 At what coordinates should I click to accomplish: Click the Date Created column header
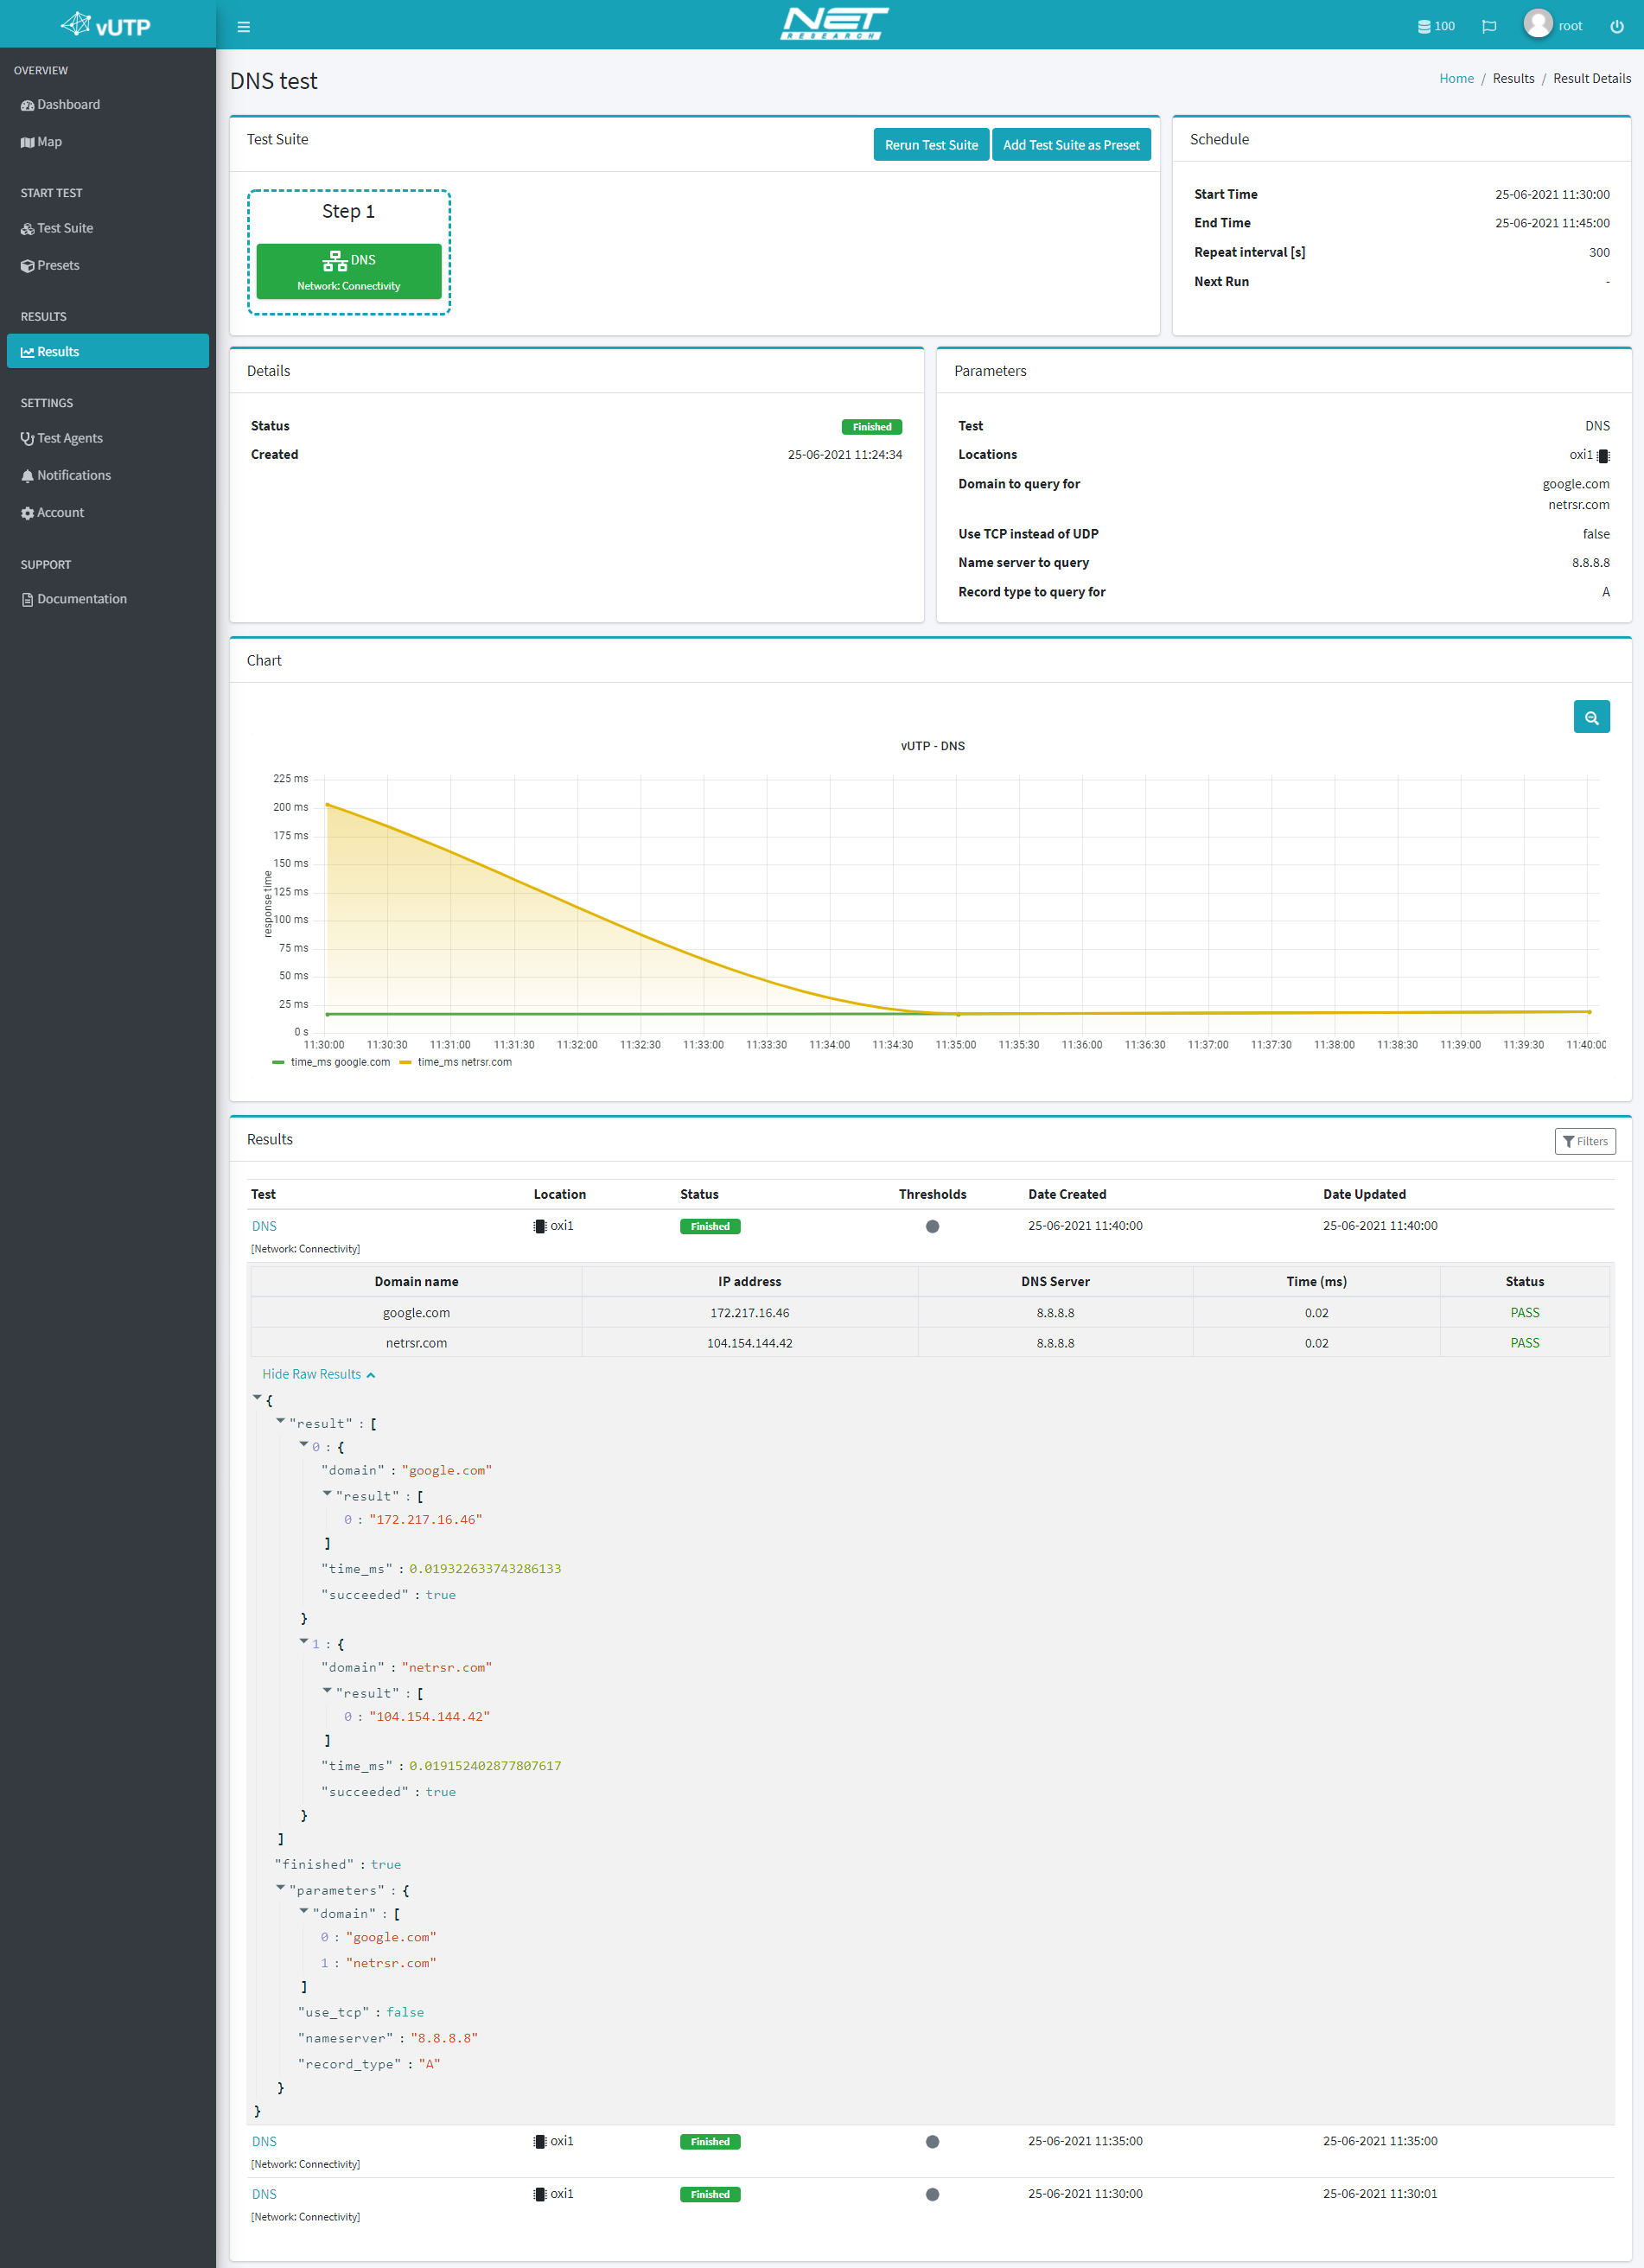pos(1067,1194)
